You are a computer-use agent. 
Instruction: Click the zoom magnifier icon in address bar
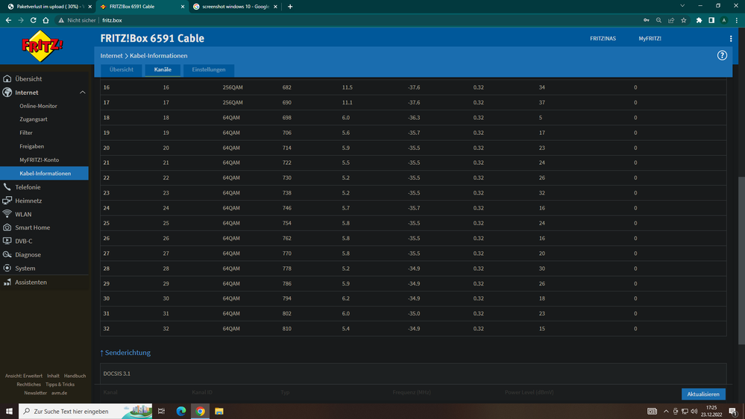tap(658, 20)
